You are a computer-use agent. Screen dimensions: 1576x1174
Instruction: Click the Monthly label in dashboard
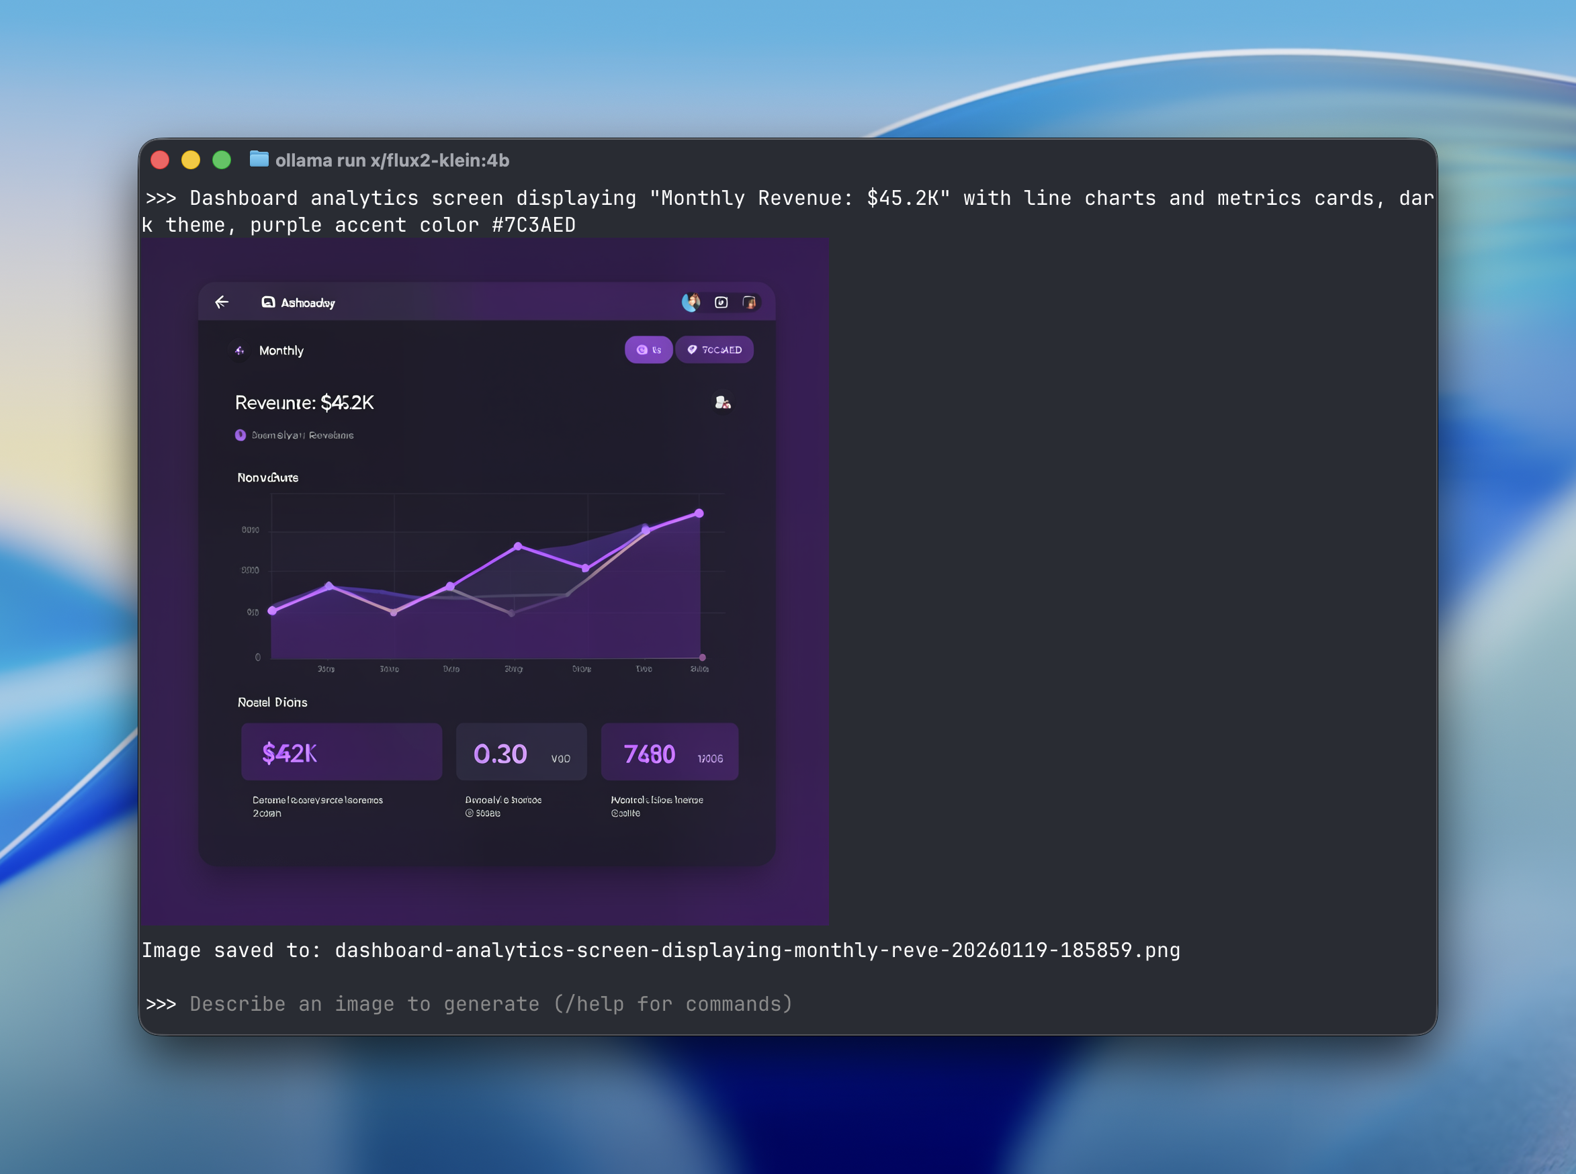[x=281, y=351]
